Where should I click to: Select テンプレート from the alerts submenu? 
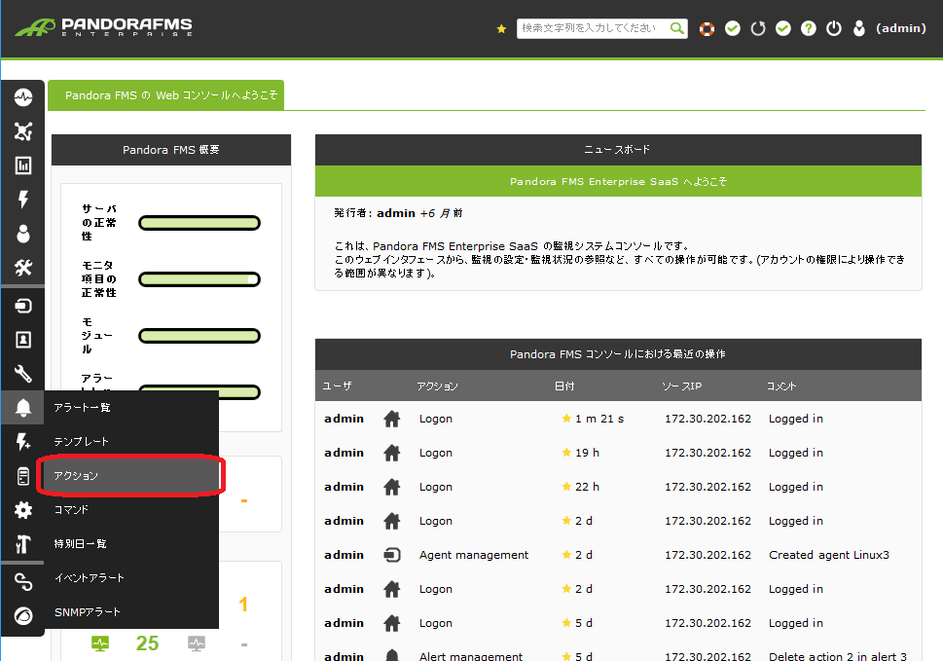131,441
